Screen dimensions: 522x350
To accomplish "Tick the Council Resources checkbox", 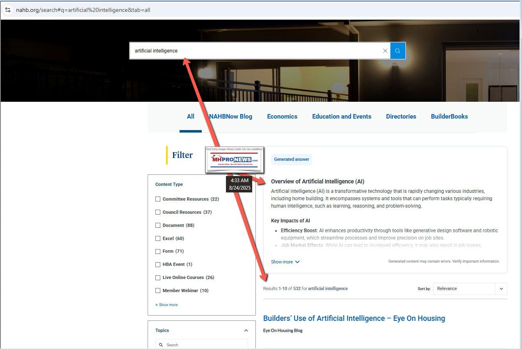I will point(158,212).
